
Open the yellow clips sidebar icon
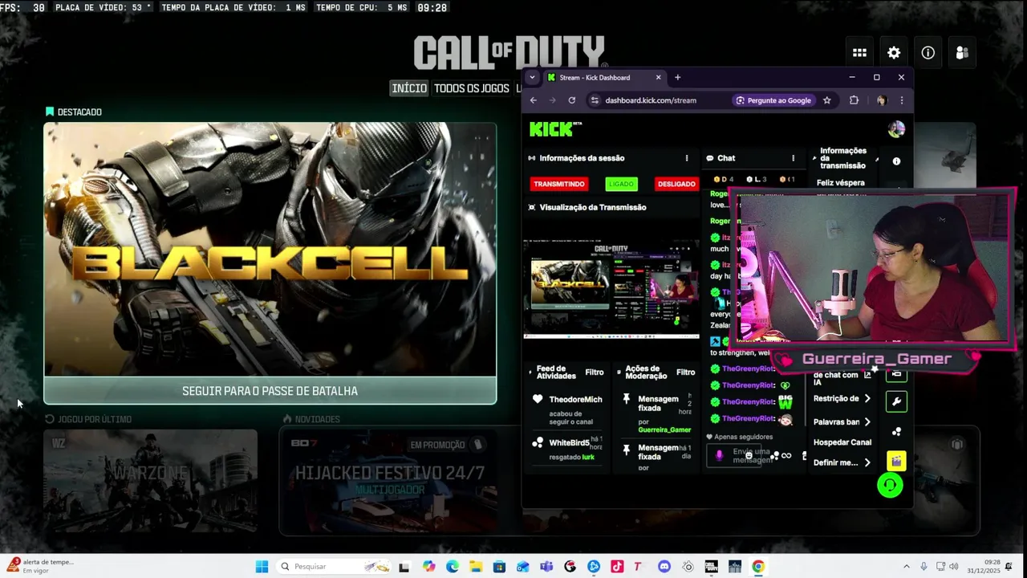(896, 461)
